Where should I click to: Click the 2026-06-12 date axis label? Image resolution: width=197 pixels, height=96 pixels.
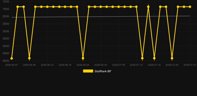point(47,65)
